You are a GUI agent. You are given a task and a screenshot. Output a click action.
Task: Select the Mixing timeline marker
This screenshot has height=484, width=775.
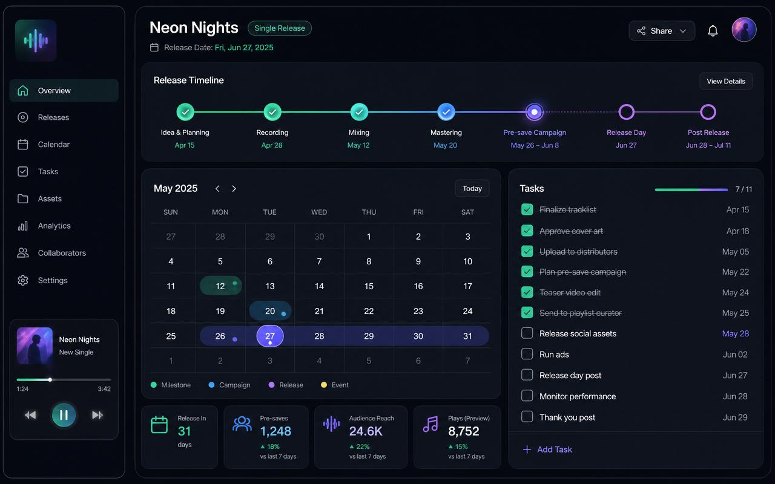359,112
